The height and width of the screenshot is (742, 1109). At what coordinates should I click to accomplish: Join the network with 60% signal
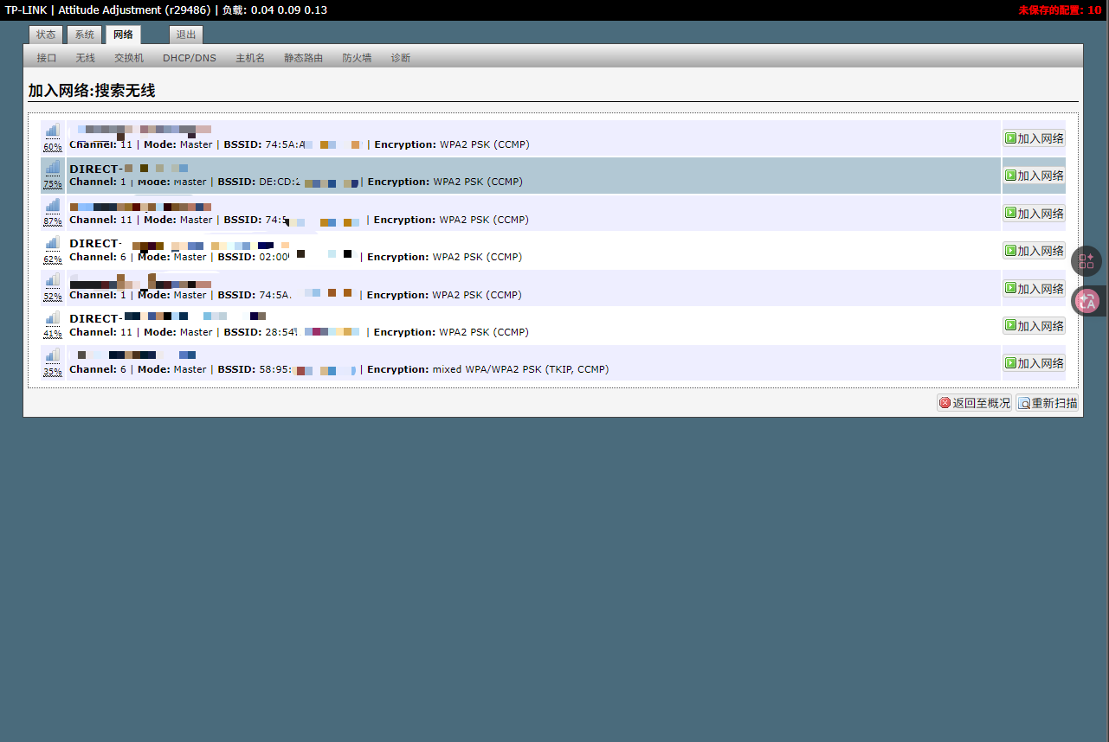tap(1034, 138)
